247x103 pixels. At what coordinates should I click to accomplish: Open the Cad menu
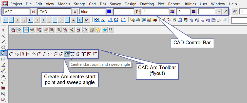click(x=92, y=4)
